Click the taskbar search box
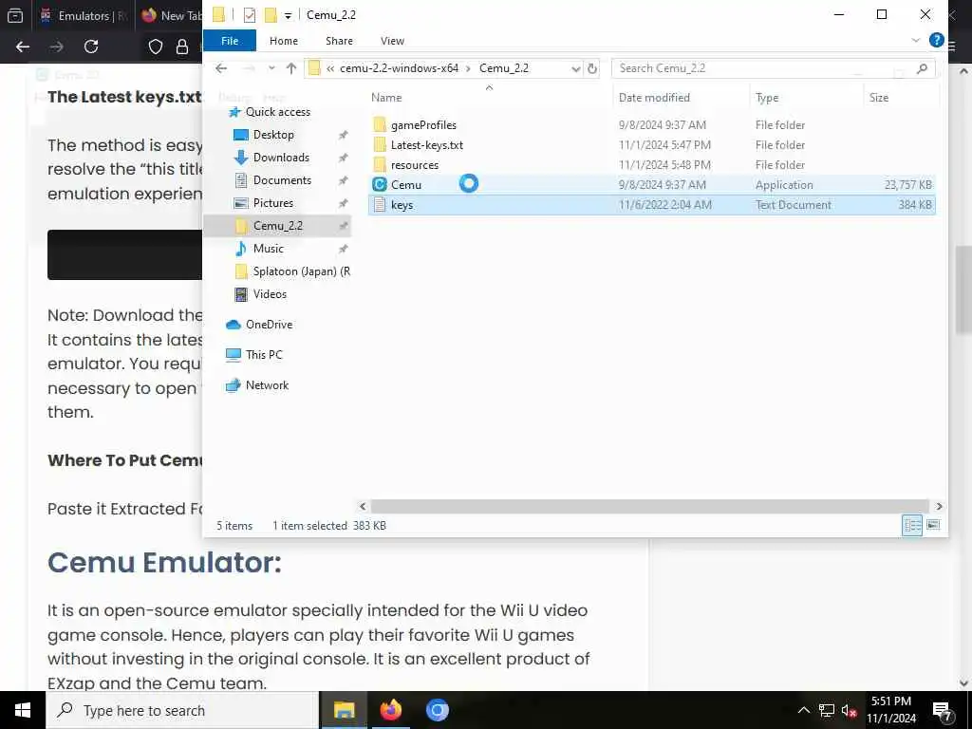 coord(182,710)
